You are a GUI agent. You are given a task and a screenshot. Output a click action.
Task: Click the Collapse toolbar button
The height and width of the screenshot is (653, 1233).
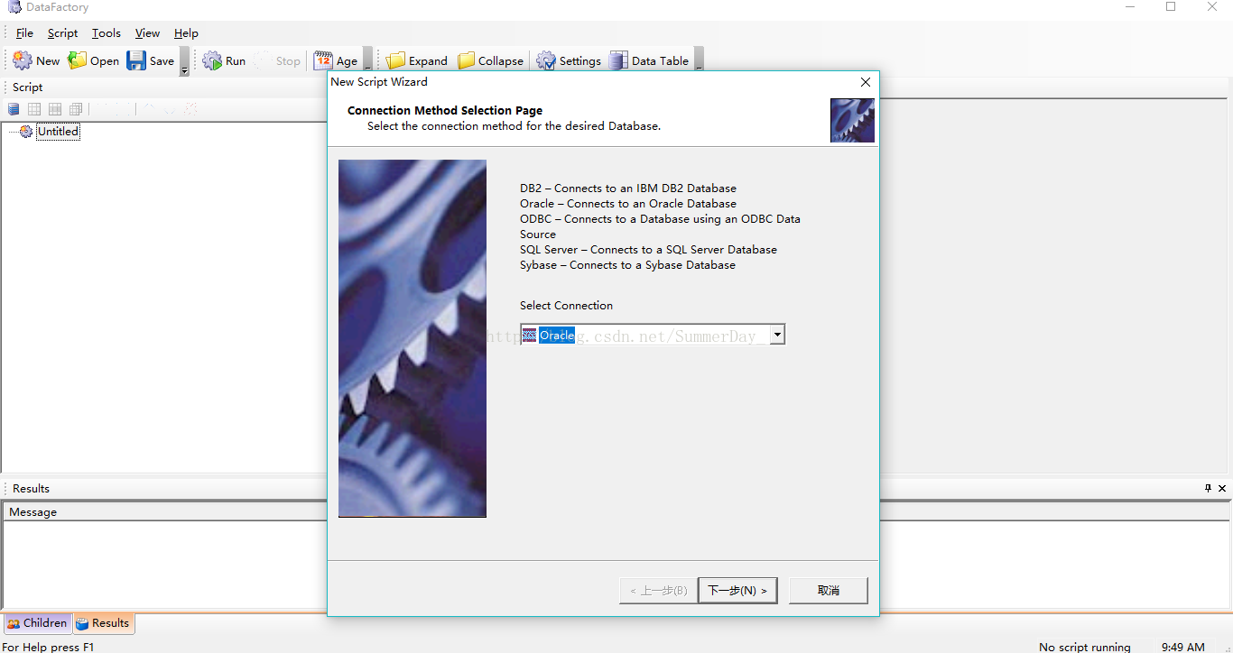(x=490, y=60)
